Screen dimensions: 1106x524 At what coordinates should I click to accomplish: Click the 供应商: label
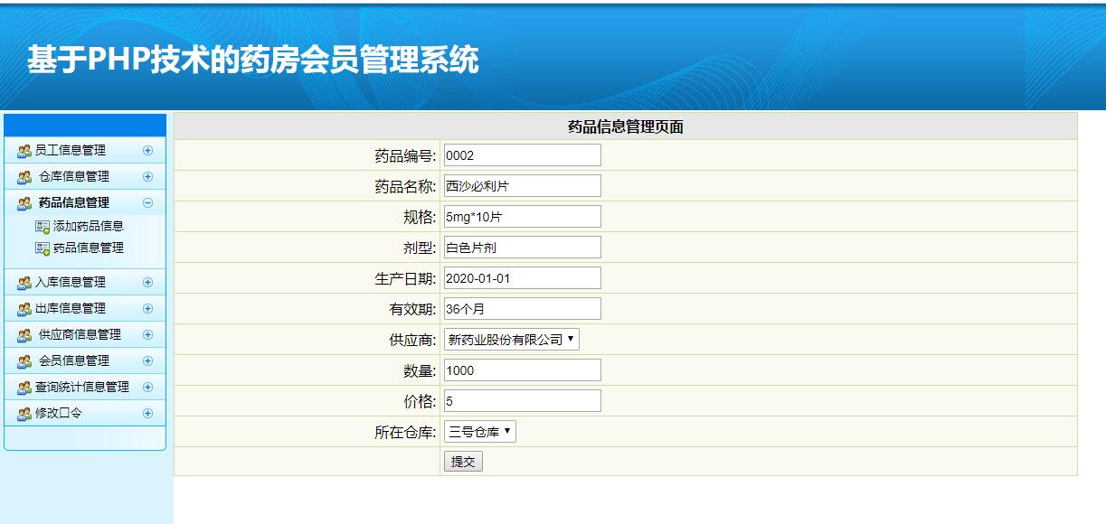[413, 340]
